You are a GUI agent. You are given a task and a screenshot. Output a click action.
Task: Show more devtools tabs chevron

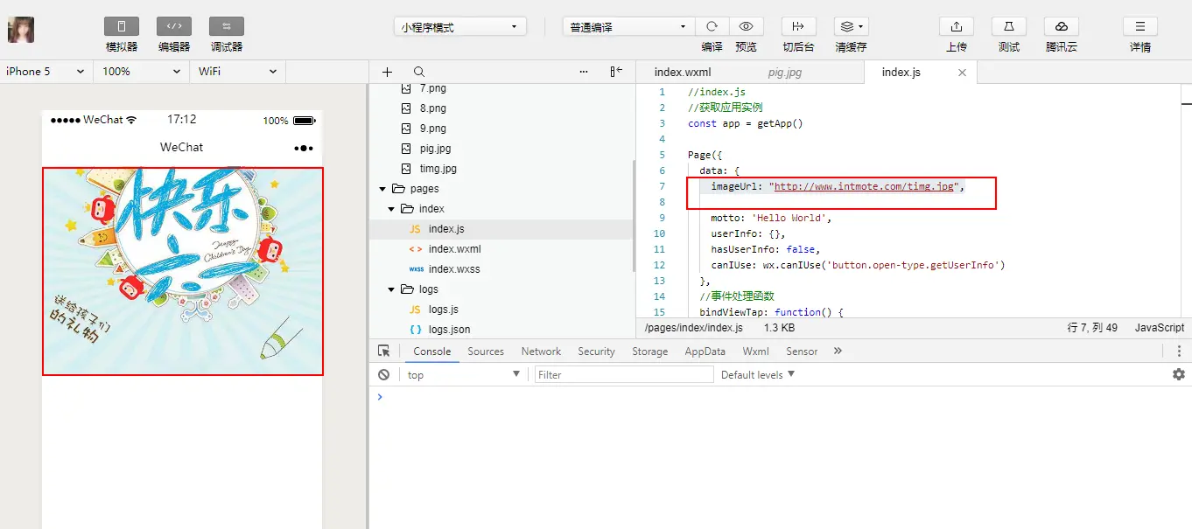pyautogui.click(x=838, y=351)
